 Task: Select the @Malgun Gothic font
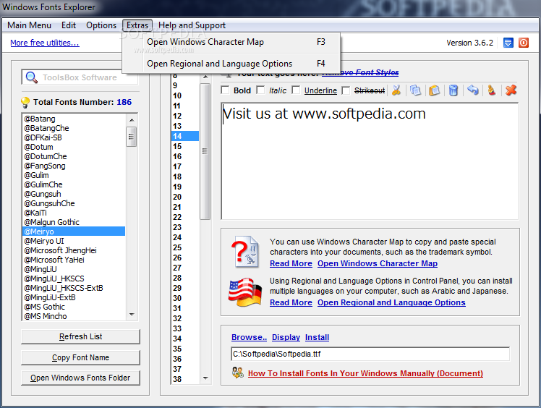pos(74,222)
